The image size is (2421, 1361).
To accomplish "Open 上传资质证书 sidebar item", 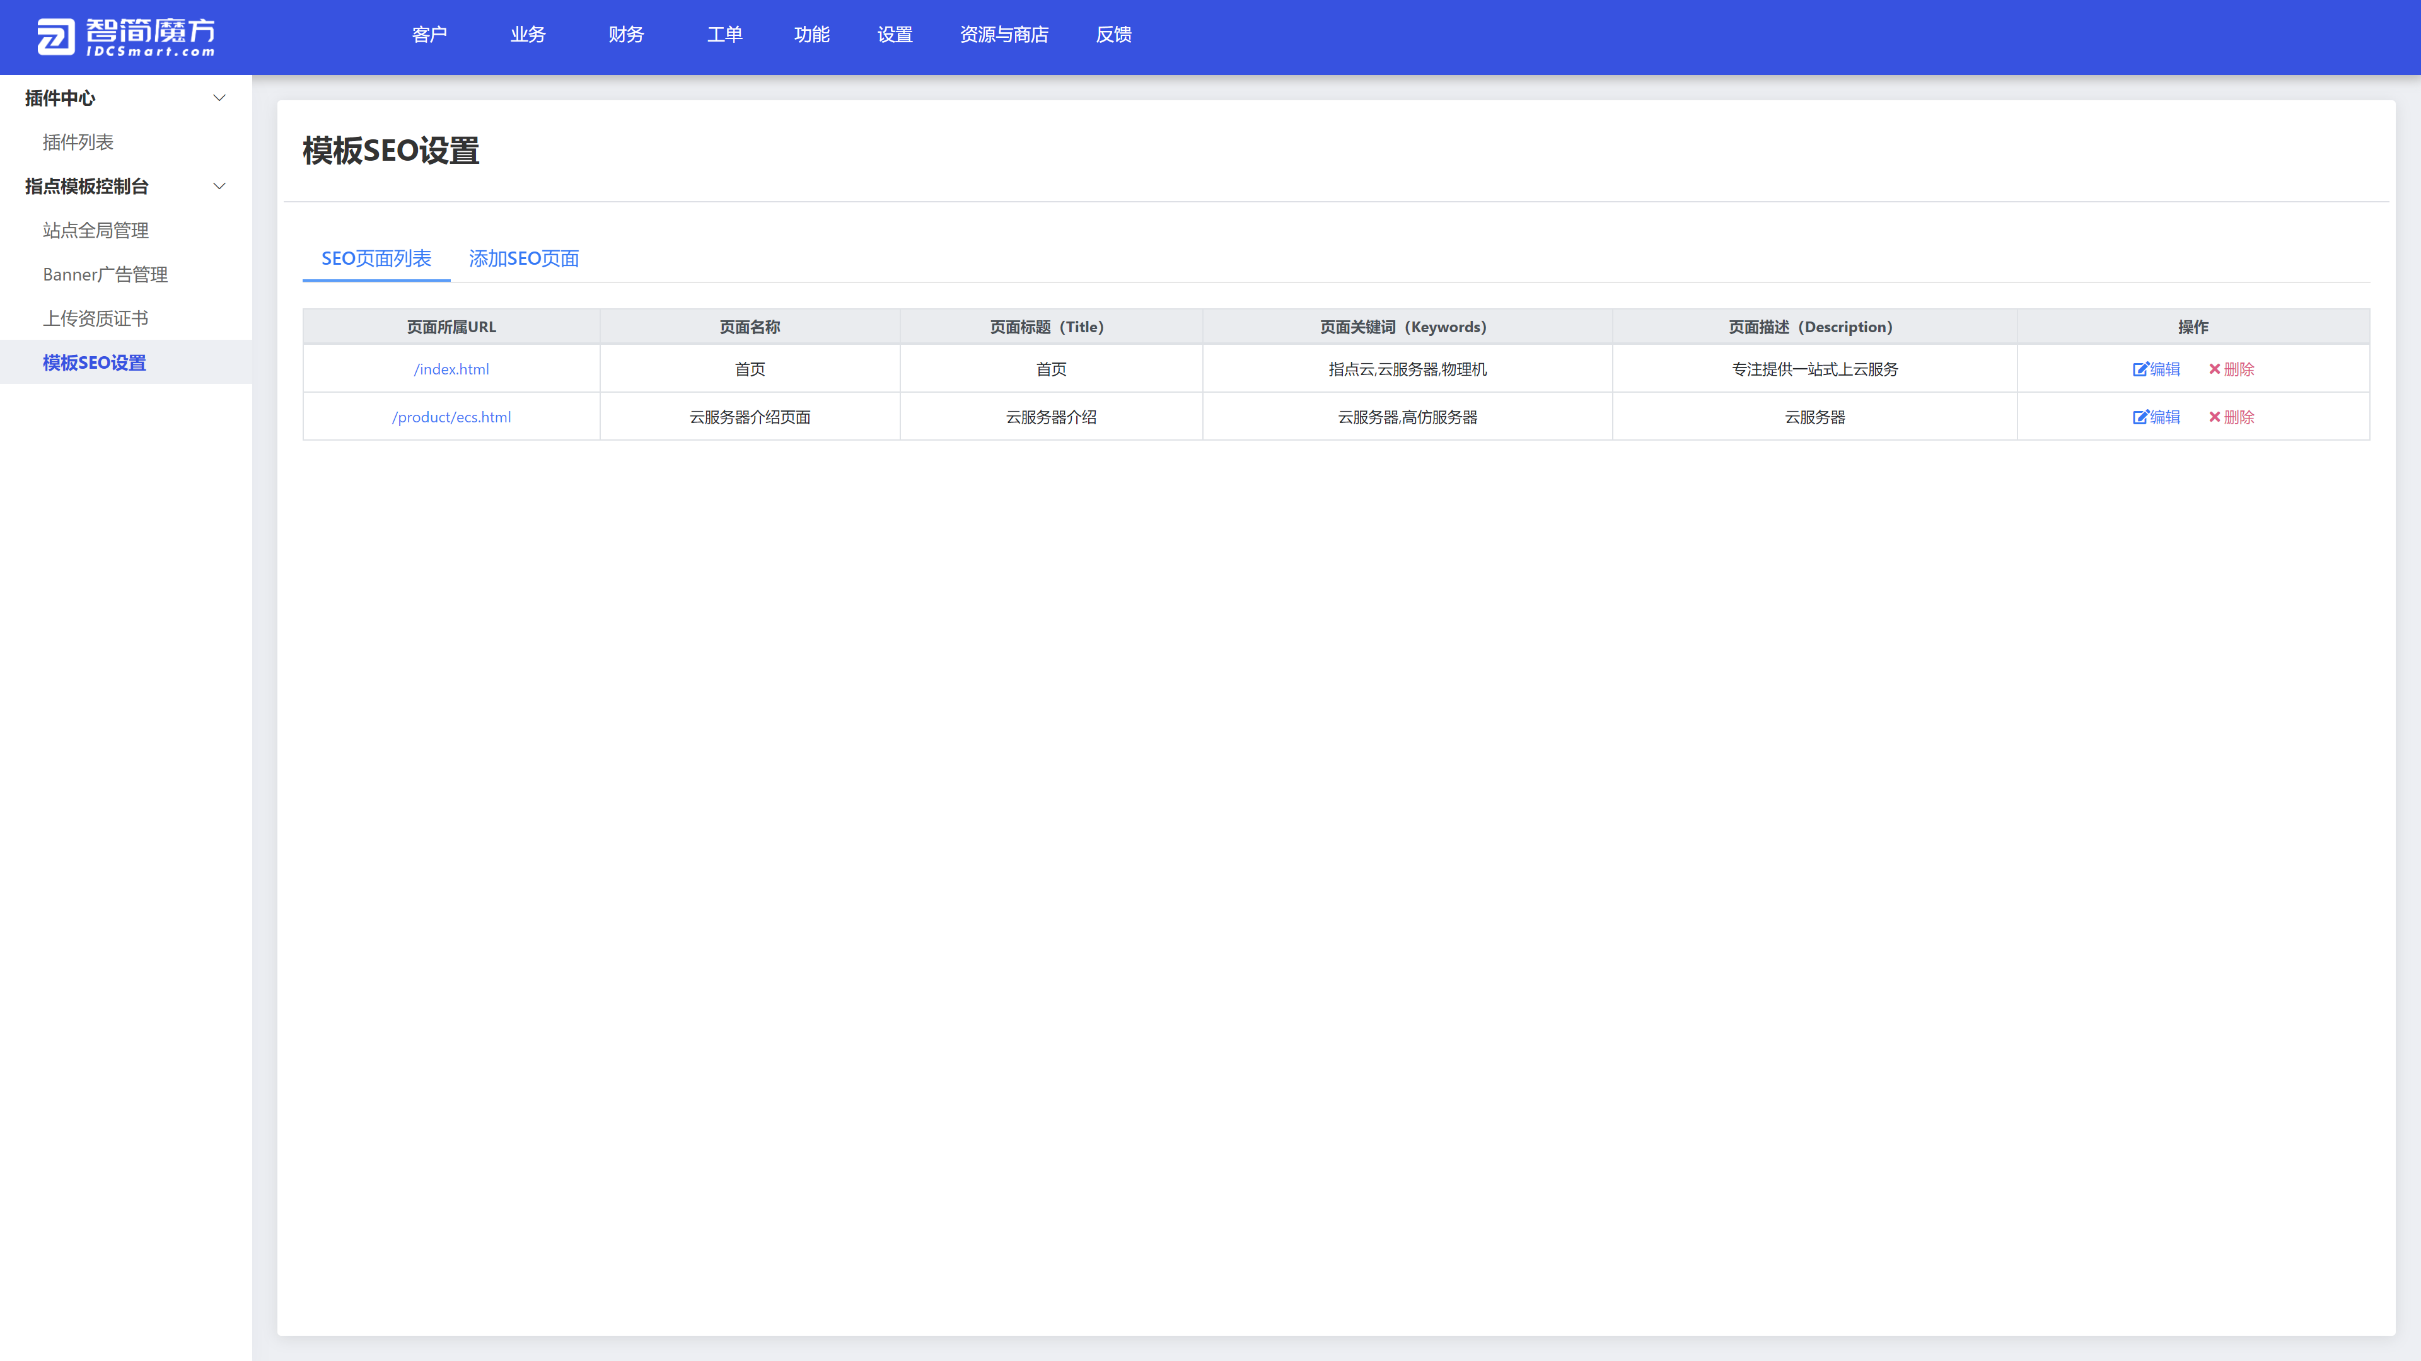I will (x=96, y=318).
